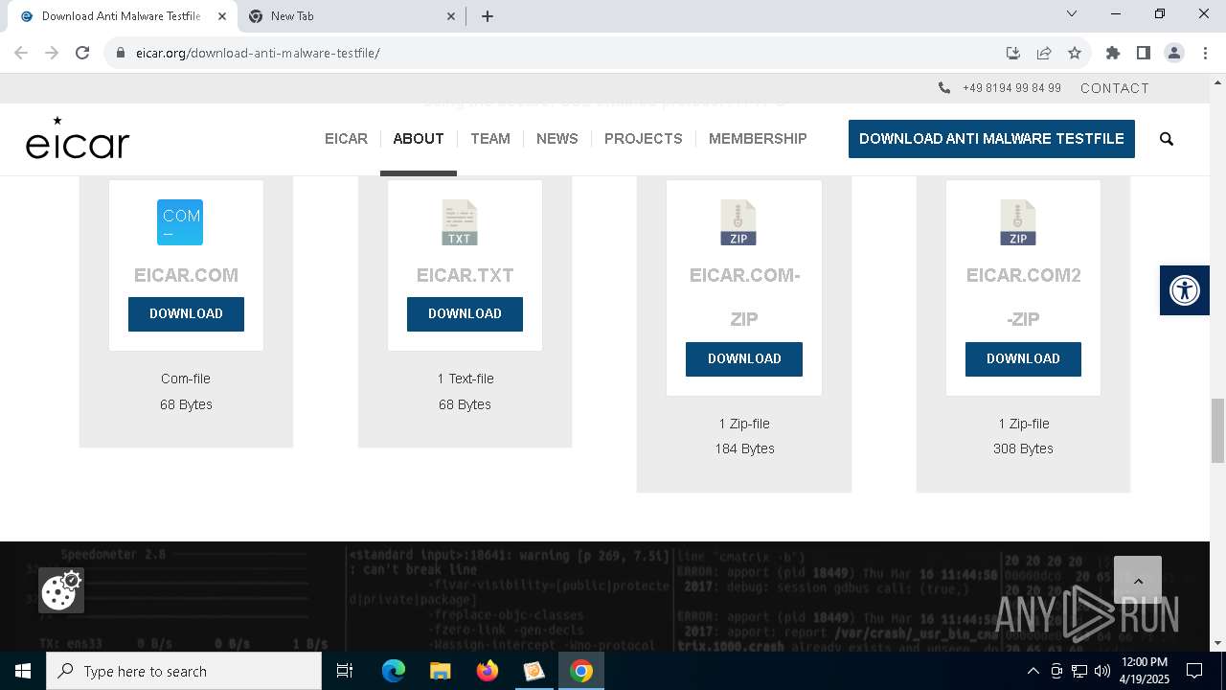The height and width of the screenshot is (690, 1226).
Task: Open cookie settings icon
Action: pos(61,590)
